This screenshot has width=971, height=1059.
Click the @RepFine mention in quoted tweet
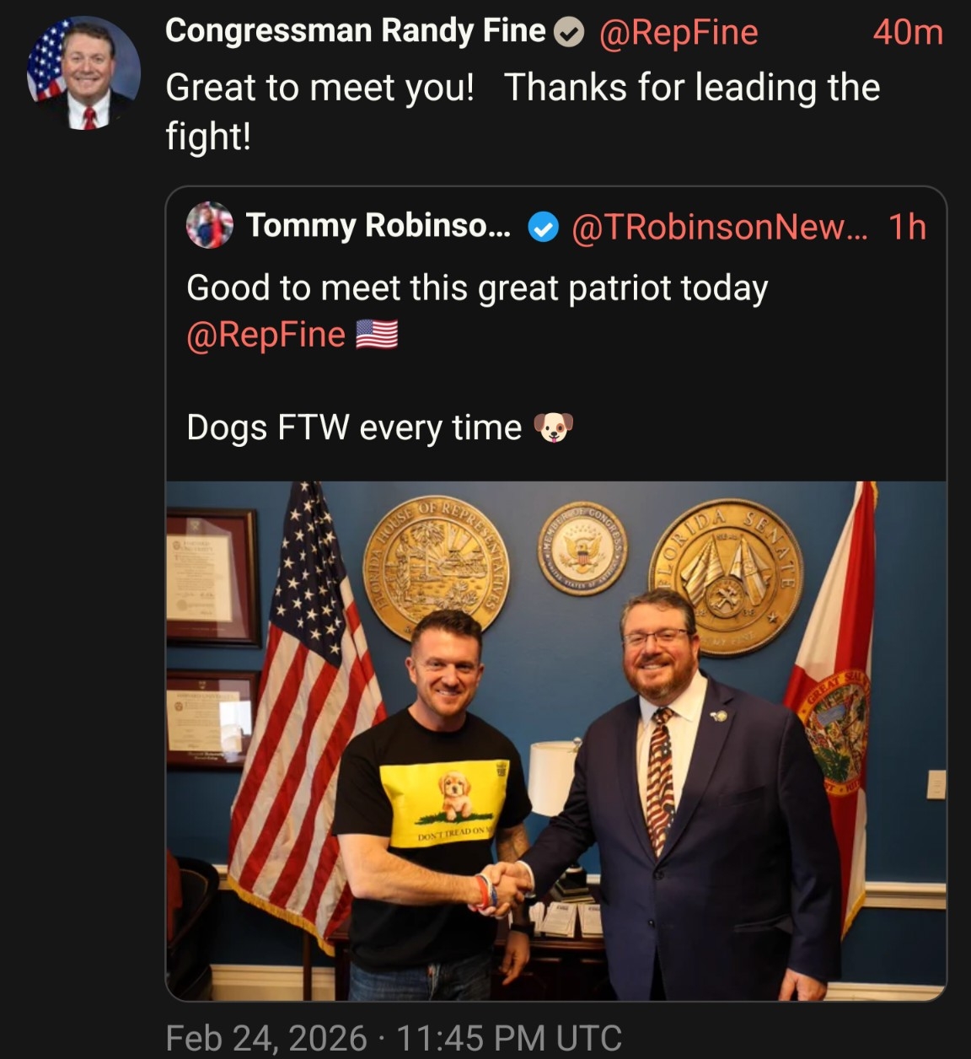(x=266, y=335)
